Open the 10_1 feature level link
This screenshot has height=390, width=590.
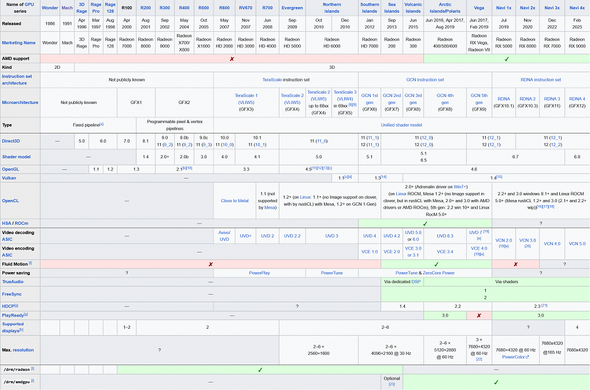coord(260,144)
